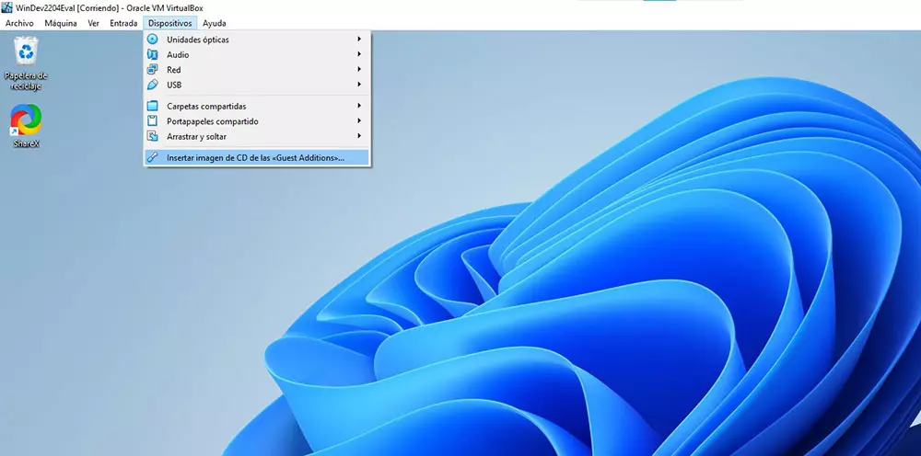Viewport: 921px width, 456px height.
Task: Select the ShareX desktop shortcut
Action: tap(26, 120)
